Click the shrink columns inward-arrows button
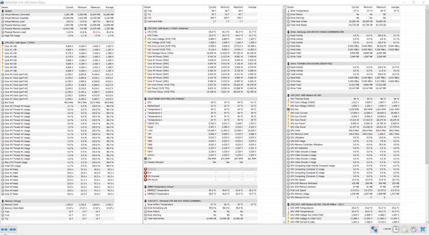 (x=13, y=229)
